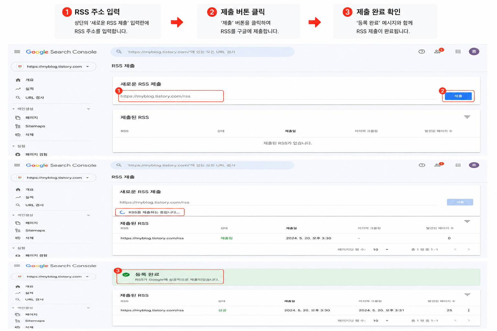Click the account avatar in the middle screenshot
The image size is (497, 331).
click(x=474, y=165)
